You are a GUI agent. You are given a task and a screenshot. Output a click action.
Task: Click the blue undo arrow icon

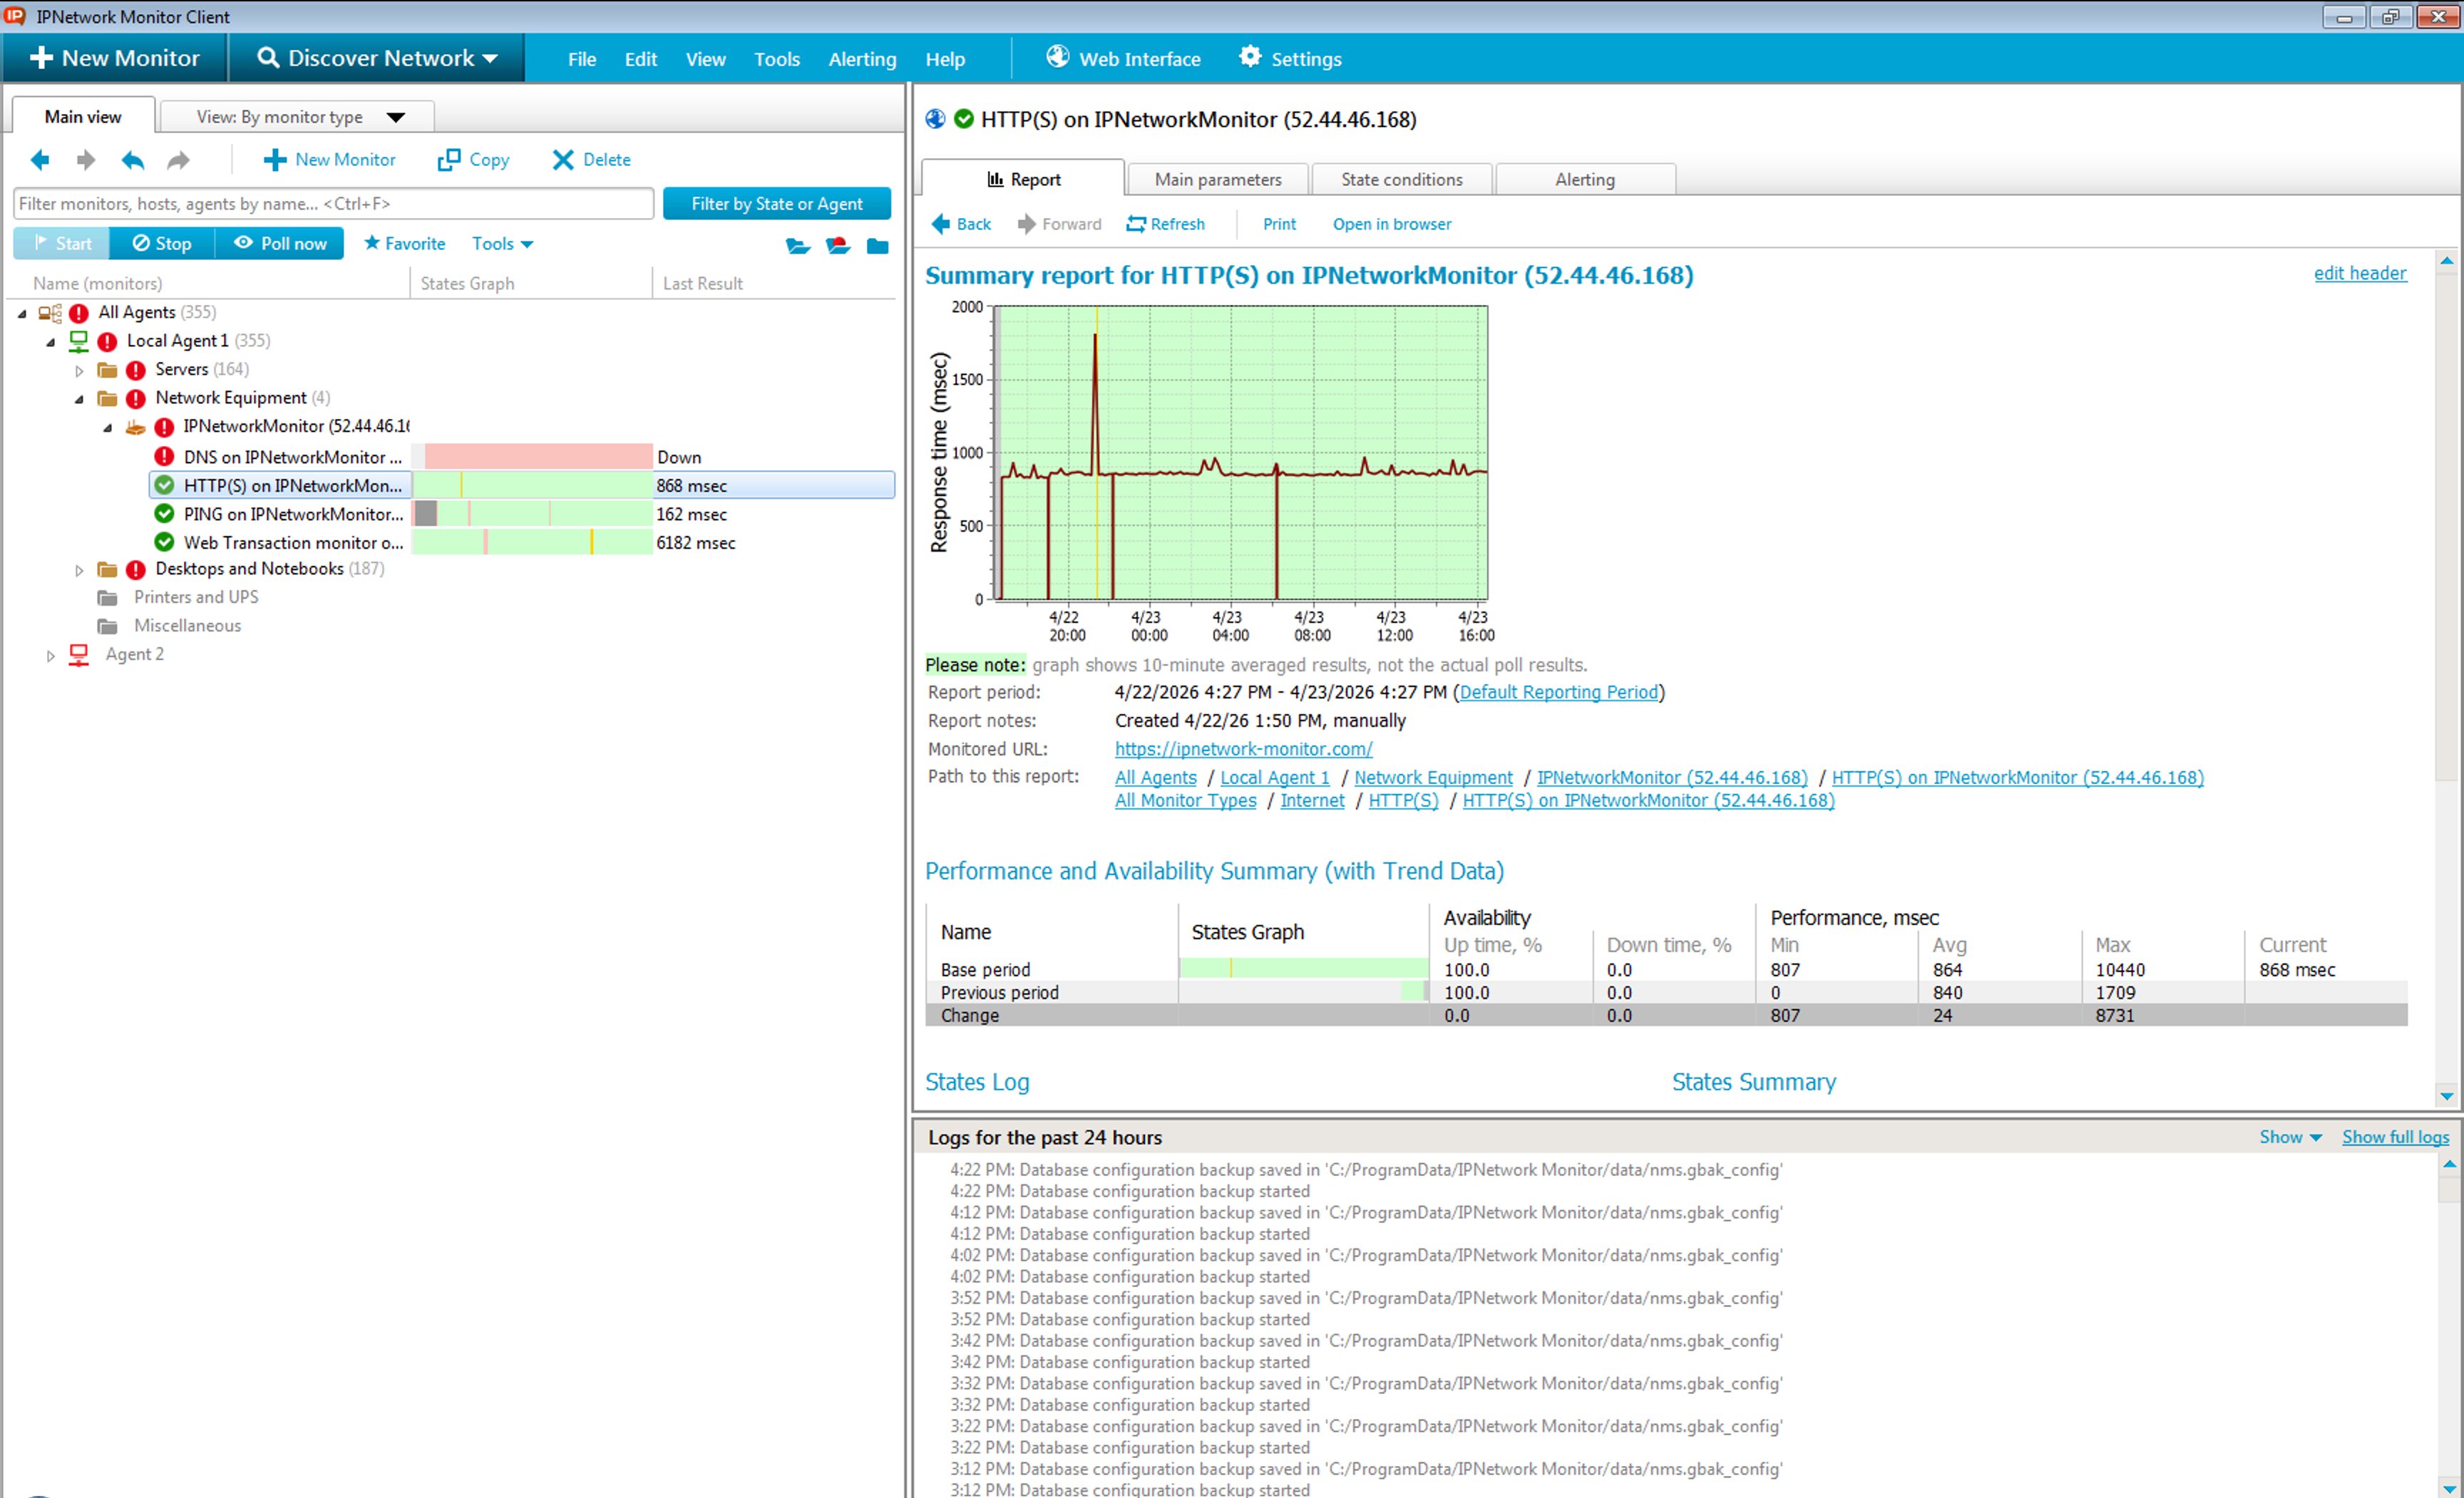(x=132, y=160)
